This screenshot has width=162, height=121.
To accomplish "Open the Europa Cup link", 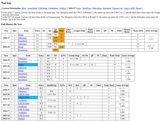I will click(118, 8).
